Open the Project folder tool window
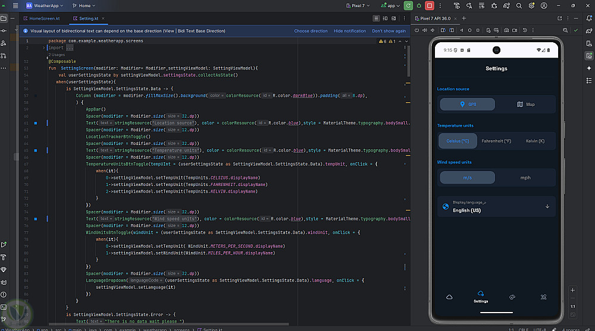The width and height of the screenshot is (595, 331). (x=4, y=18)
